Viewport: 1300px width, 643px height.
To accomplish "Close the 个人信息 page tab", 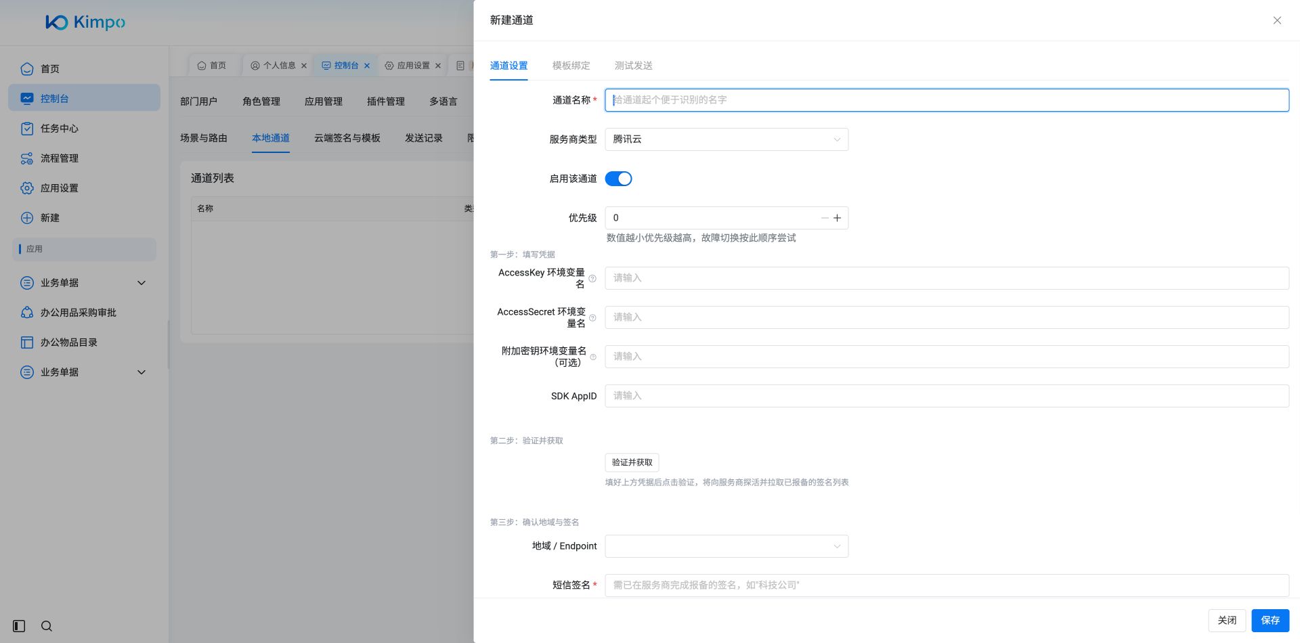I will (x=304, y=66).
